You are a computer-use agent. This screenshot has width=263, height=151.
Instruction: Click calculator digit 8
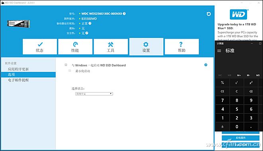pos(237,100)
